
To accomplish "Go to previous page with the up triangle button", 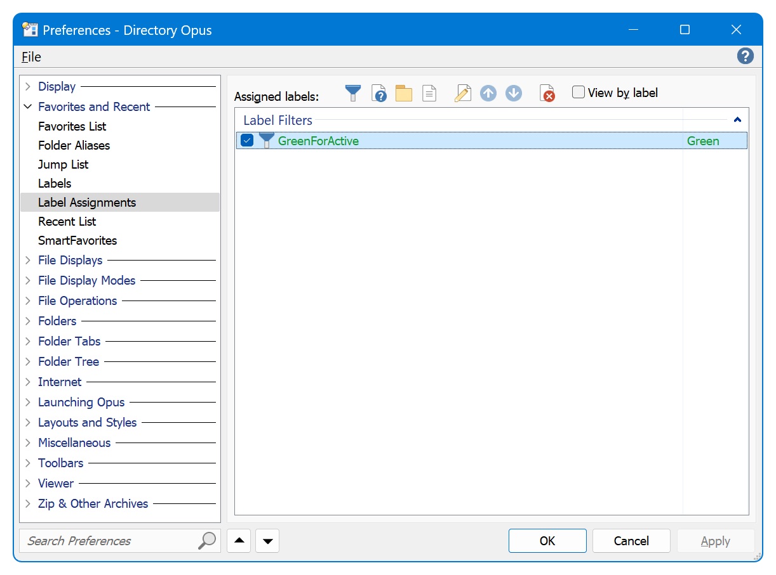I will [239, 541].
